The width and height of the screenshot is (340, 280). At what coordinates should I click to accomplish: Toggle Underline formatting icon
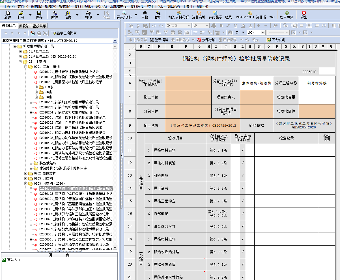pos(235,26)
